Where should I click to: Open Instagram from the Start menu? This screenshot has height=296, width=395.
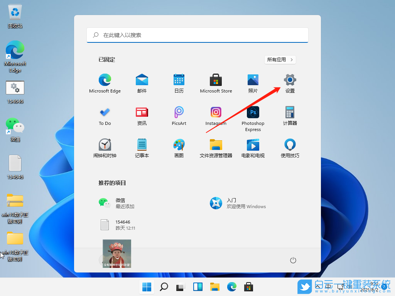click(216, 116)
